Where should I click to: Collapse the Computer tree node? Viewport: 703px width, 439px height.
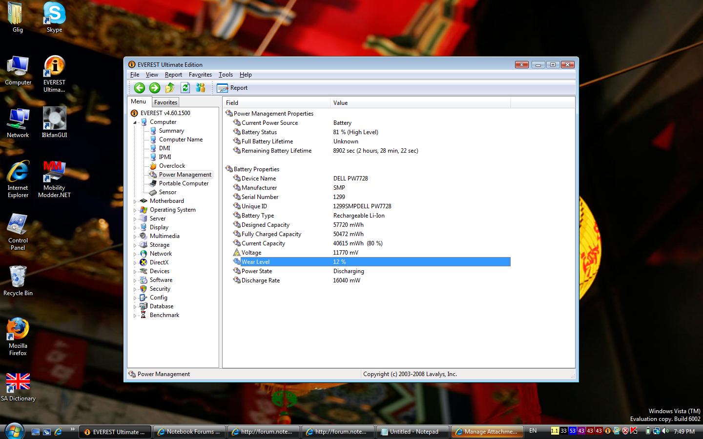[x=135, y=122]
